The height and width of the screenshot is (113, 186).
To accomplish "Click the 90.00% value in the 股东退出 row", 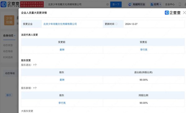I will pyautogui.click(x=144, y=80).
